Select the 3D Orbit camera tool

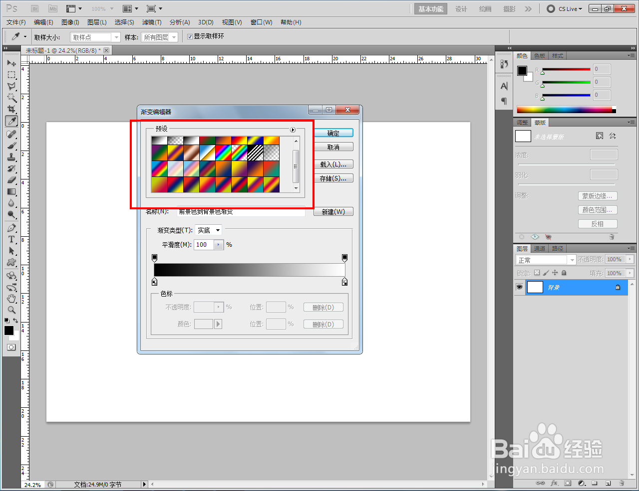(11, 287)
